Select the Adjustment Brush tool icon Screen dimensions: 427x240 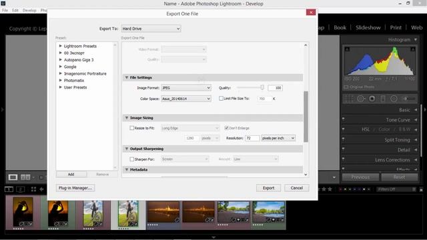pyautogui.click(x=409, y=99)
